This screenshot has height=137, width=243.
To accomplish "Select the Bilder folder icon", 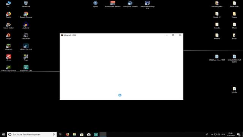I will click(234, 37).
